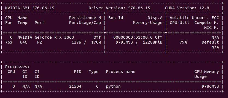
Task: Click the Volatile Uncorr. ECC header
Action: 194,18
